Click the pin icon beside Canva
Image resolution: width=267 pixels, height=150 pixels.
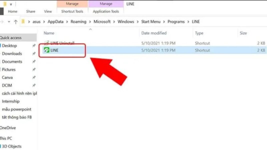[x=34, y=77]
